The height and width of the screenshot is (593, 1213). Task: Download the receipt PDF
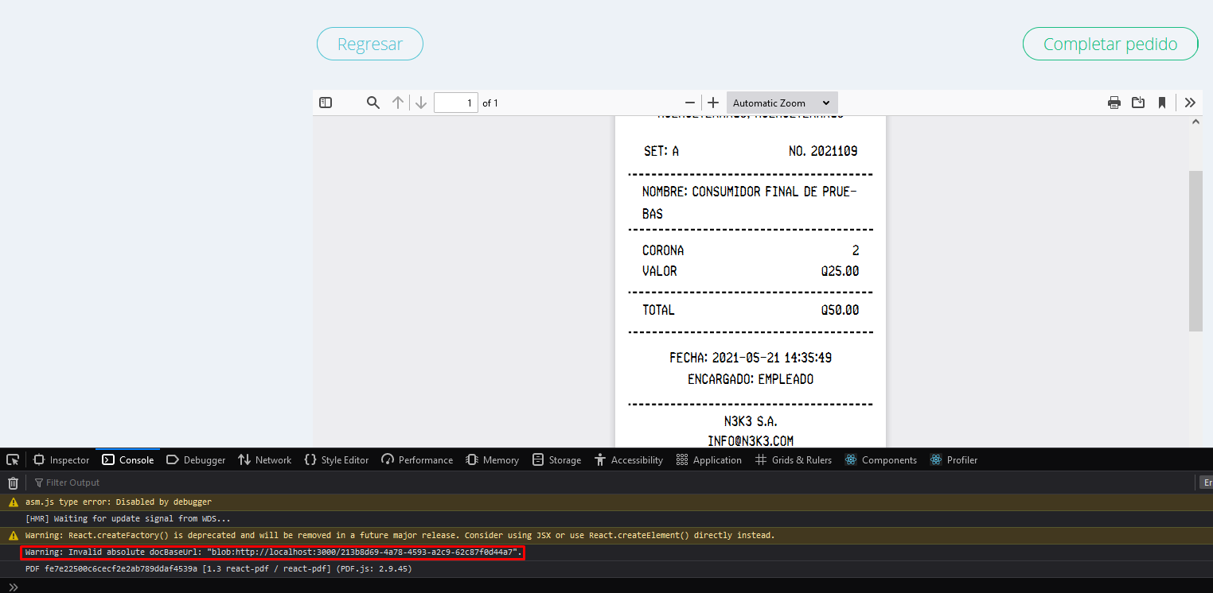1137,103
